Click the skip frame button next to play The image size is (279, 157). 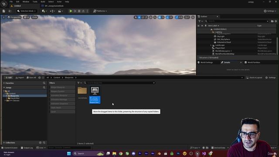[75, 11]
